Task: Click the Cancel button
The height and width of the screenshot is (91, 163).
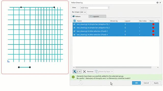Action: point(146,83)
